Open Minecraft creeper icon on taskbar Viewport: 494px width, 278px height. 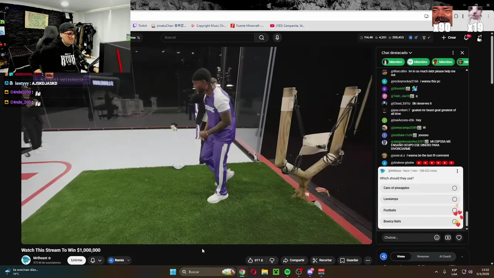[276, 272]
